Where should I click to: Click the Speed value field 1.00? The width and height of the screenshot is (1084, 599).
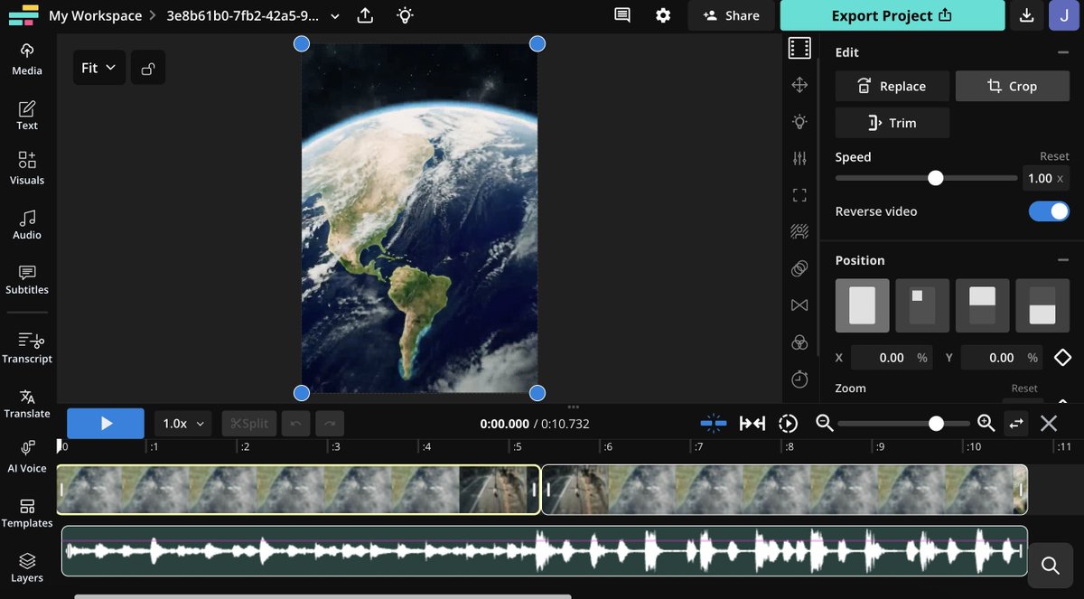1046,178
